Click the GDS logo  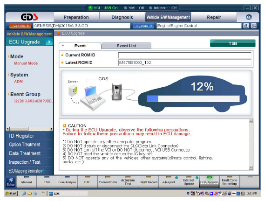coord(29,17)
